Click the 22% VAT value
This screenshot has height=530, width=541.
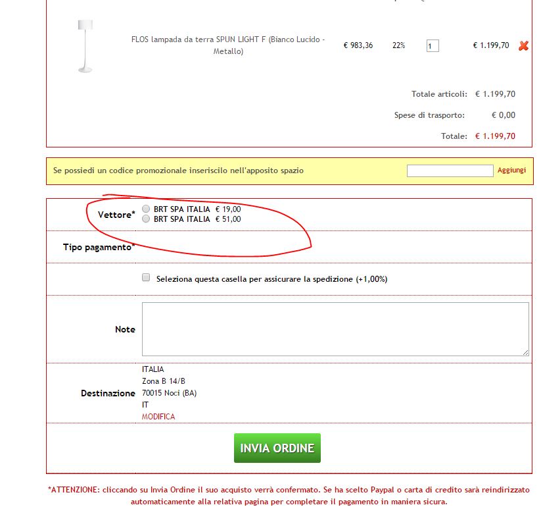click(398, 45)
